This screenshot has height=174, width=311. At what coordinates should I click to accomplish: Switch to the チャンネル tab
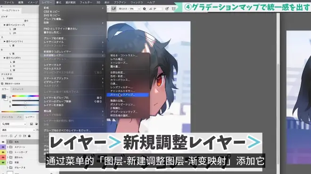coord(8,117)
